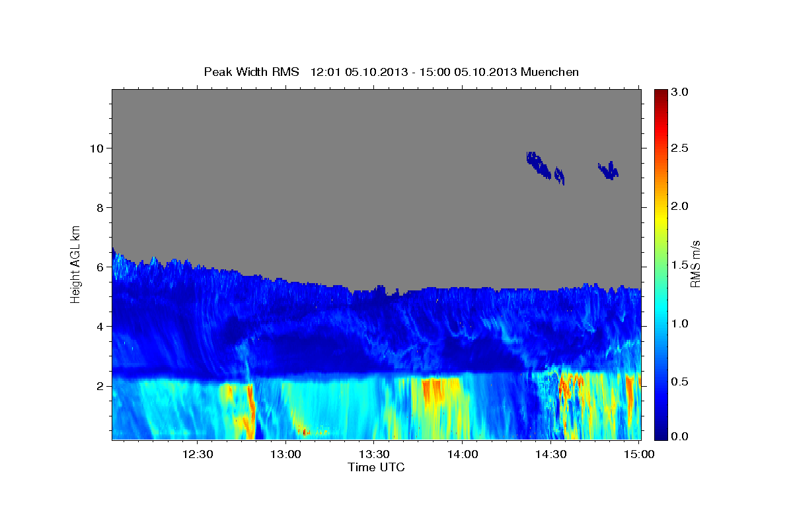Click the 13:00 time tick label
The image size is (793, 528).
pos(285,454)
